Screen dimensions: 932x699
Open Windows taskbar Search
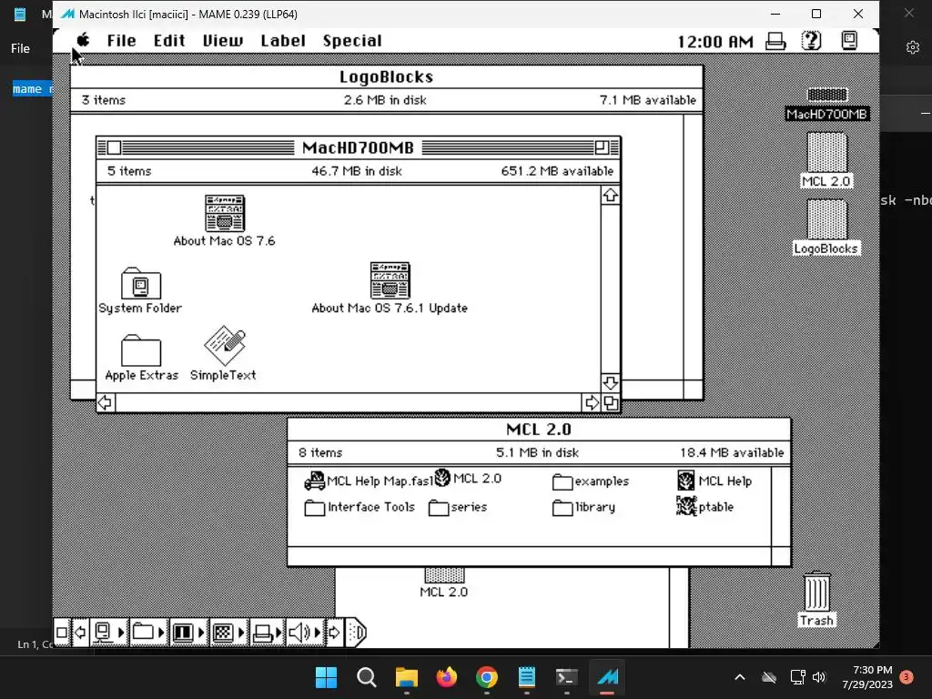click(366, 677)
